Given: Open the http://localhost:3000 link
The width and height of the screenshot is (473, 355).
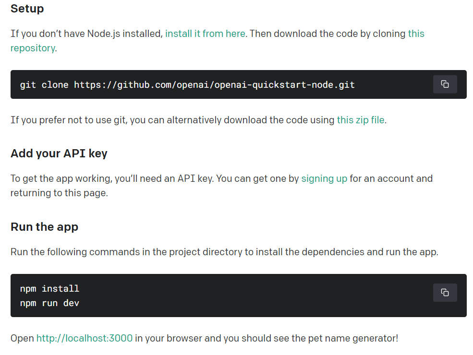Looking at the screenshot, I should pyautogui.click(x=85, y=338).
